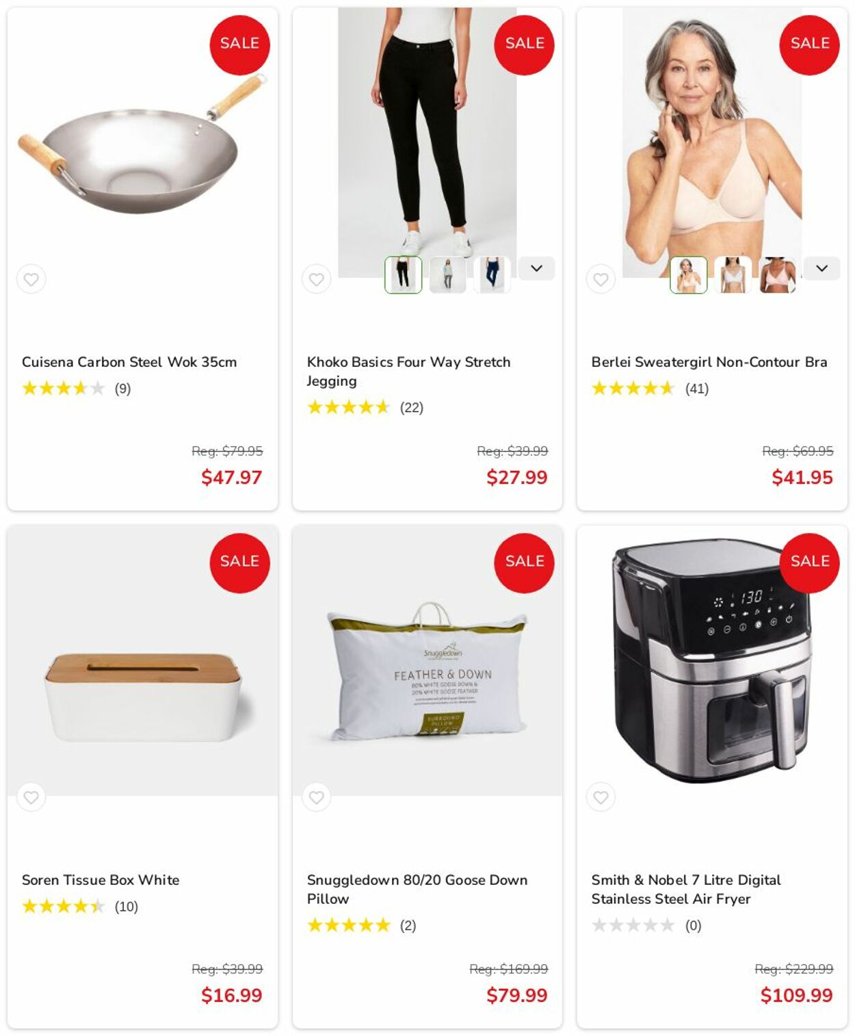Select grey jegging colour variant thumbnail
855x1036 pixels.
[447, 275]
